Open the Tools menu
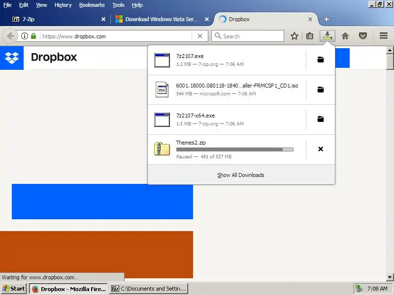Screen dimensions: 394x295 pos(118,5)
